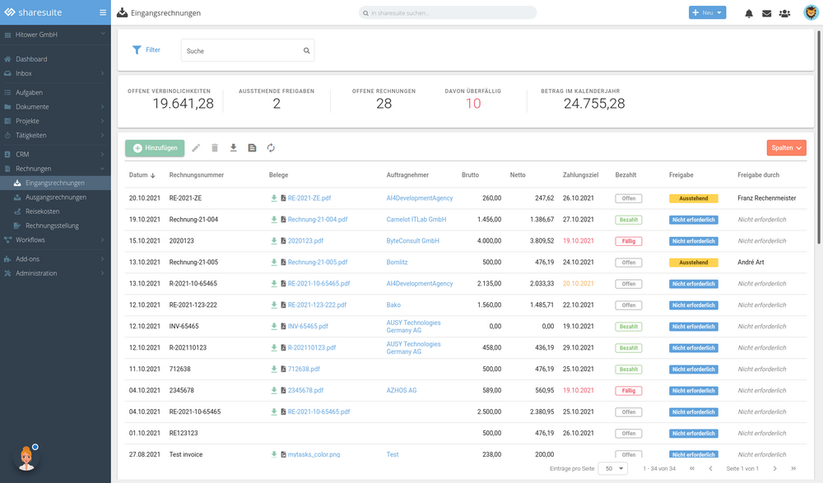Click the download icon in table toolbar
The width and height of the screenshot is (823, 483).
[233, 148]
